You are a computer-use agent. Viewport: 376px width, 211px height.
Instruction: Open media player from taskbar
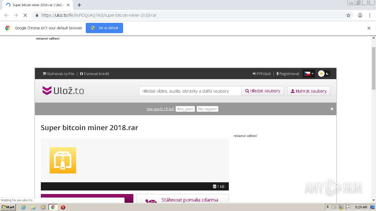point(43,207)
